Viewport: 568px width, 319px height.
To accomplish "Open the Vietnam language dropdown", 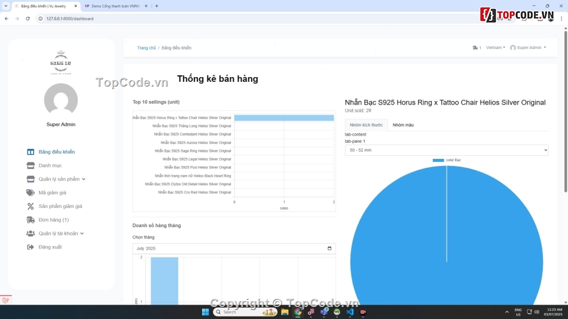I will [x=495, y=48].
